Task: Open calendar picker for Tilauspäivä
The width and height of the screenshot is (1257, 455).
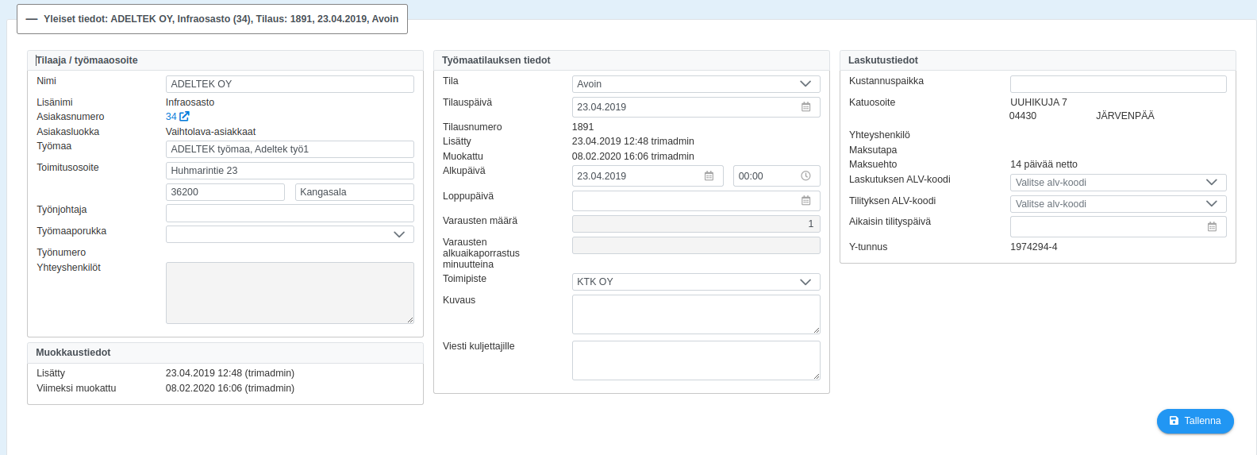Action: pos(805,107)
